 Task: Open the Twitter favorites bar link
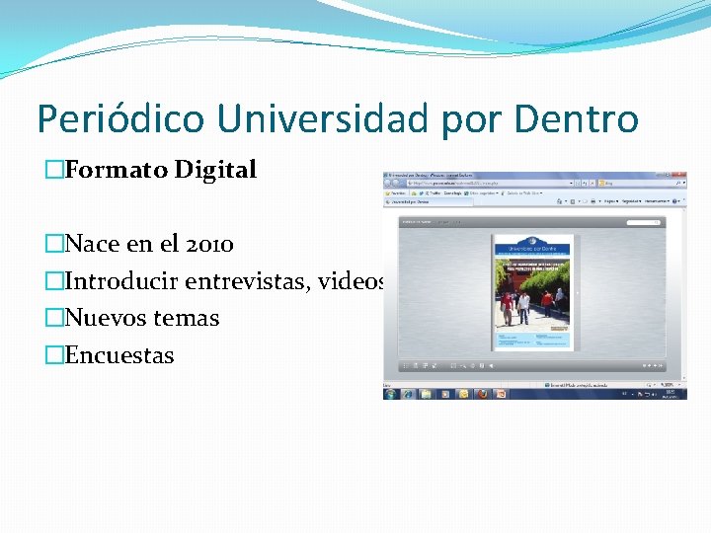pyautogui.click(x=433, y=193)
